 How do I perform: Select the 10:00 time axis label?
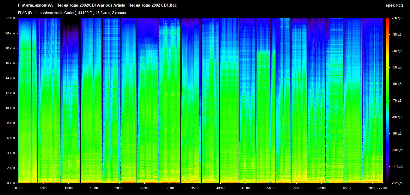(68, 188)
